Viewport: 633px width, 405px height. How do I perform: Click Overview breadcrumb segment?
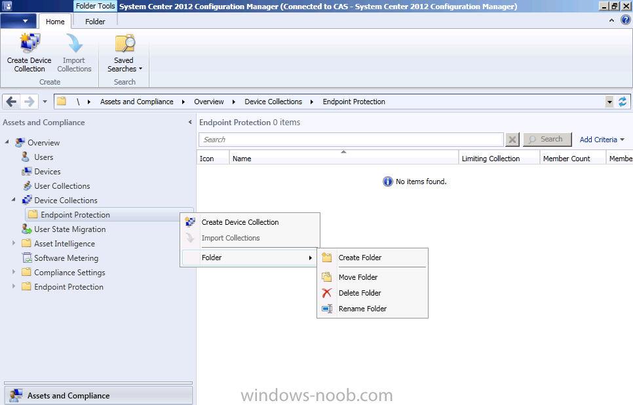pyautogui.click(x=209, y=102)
